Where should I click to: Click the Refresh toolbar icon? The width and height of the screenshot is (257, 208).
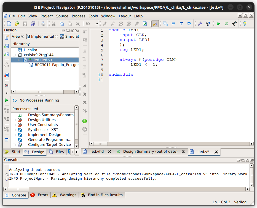click(x=145, y=24)
